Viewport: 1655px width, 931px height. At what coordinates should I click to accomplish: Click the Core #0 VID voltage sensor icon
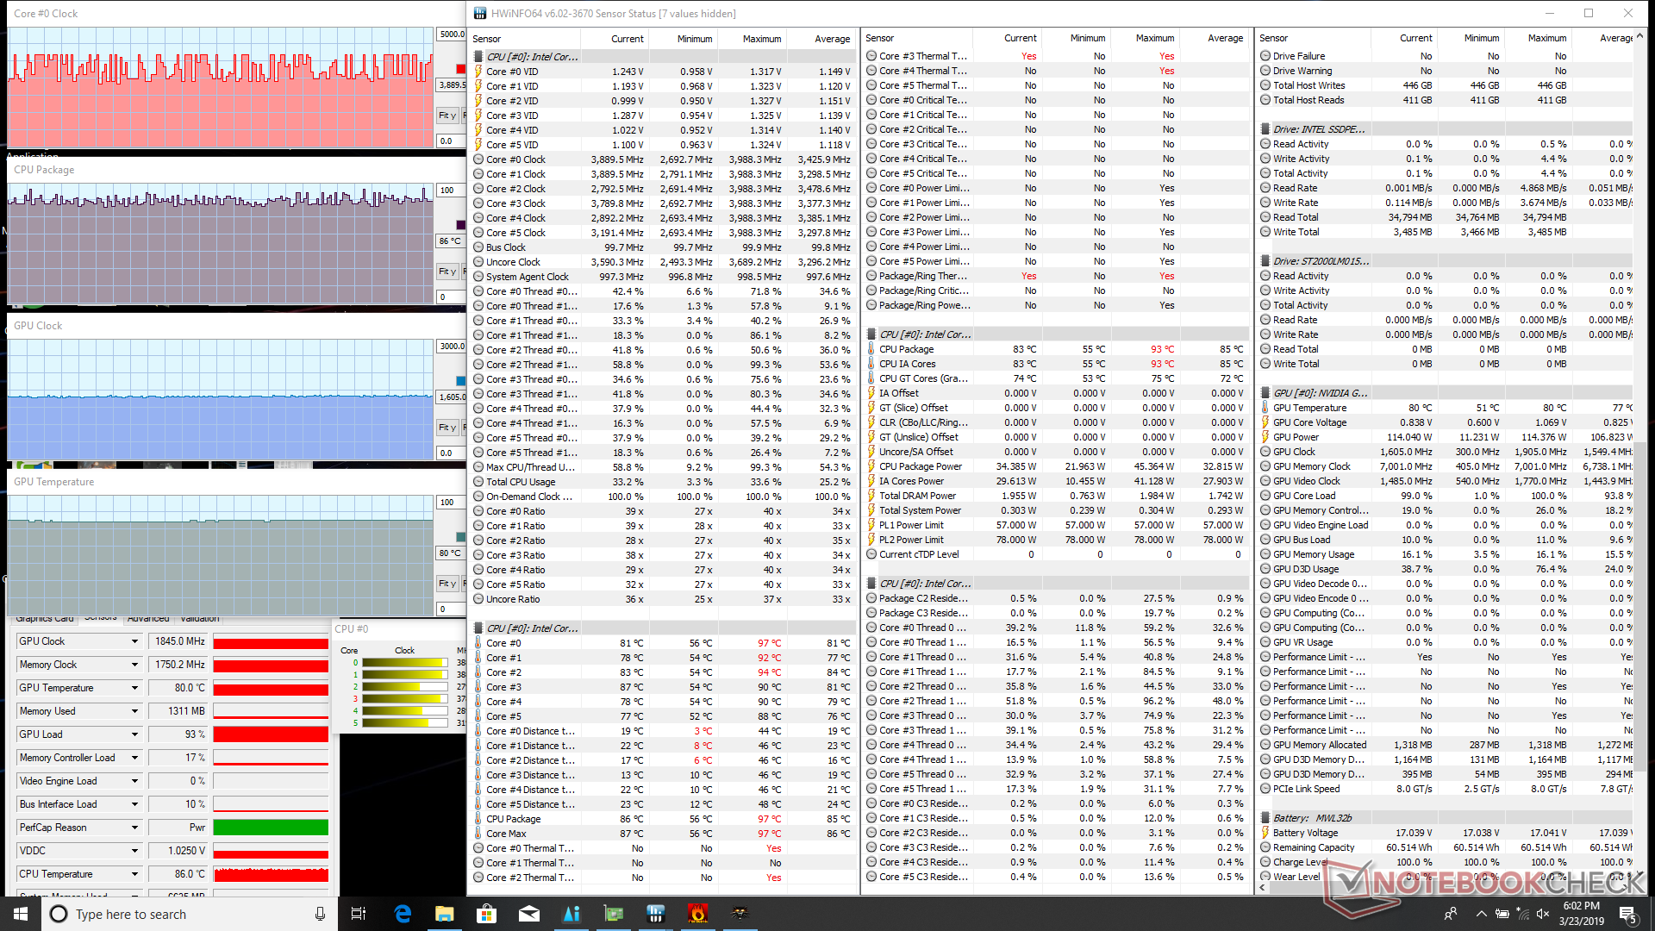[478, 72]
